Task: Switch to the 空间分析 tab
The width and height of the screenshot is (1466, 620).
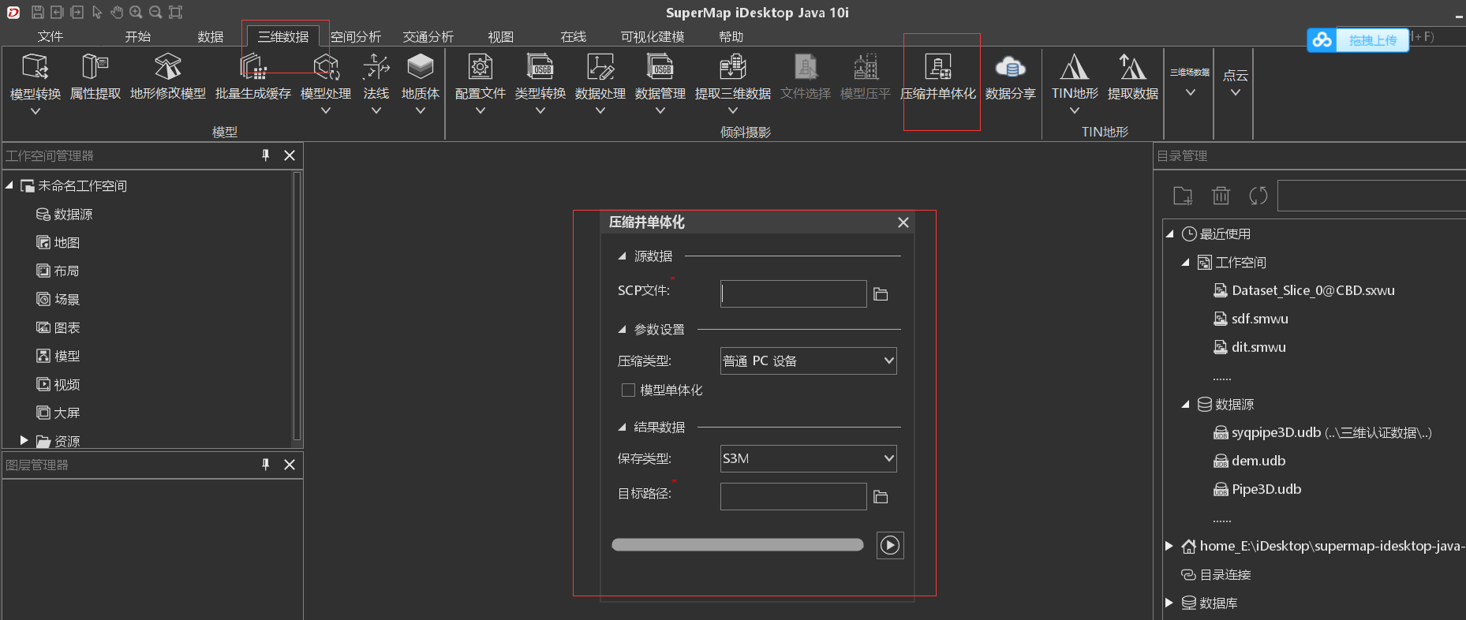Action: point(356,36)
